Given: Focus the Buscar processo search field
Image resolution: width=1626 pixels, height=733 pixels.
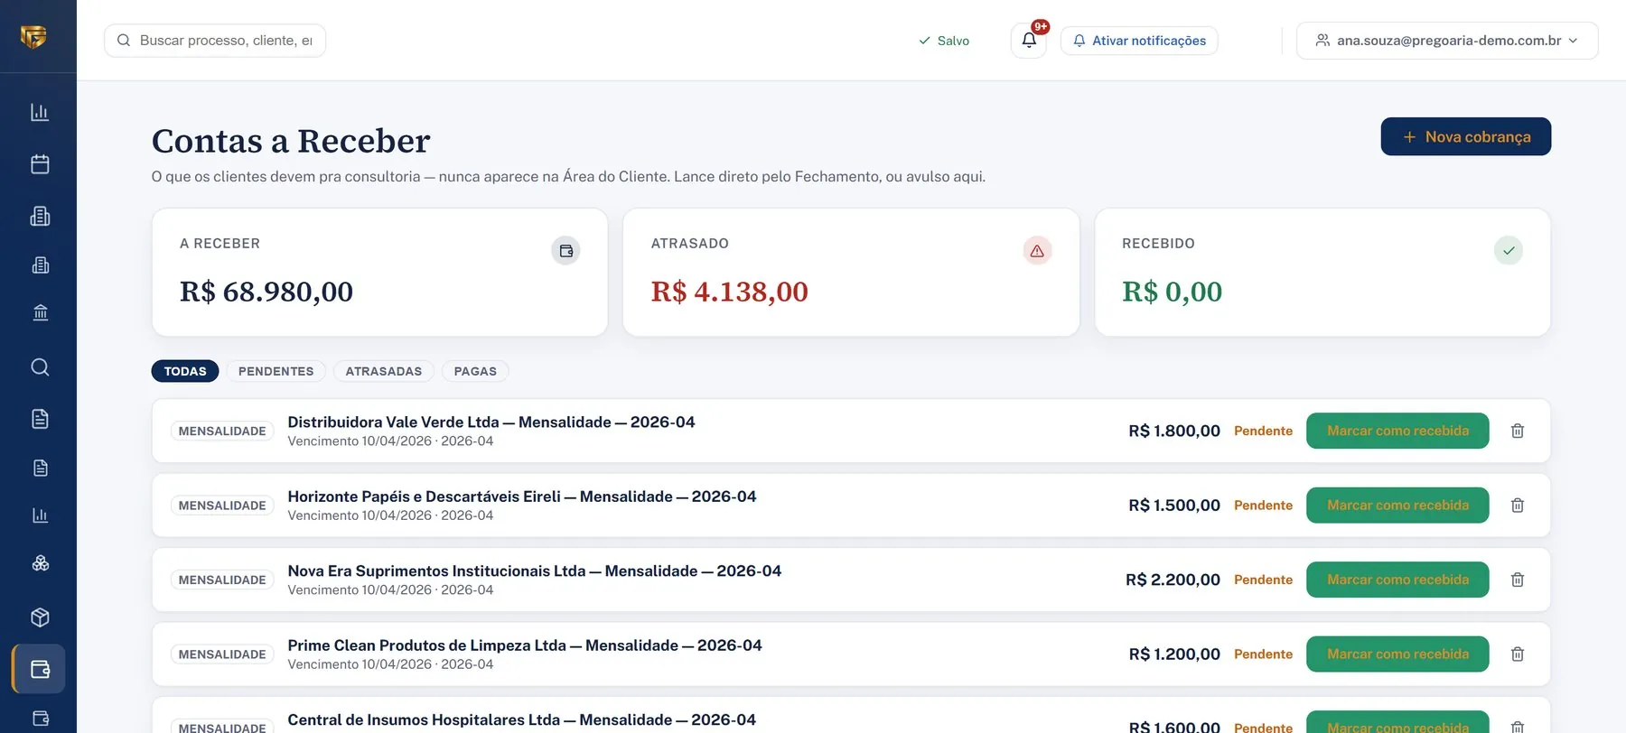Looking at the screenshot, I should coord(215,41).
